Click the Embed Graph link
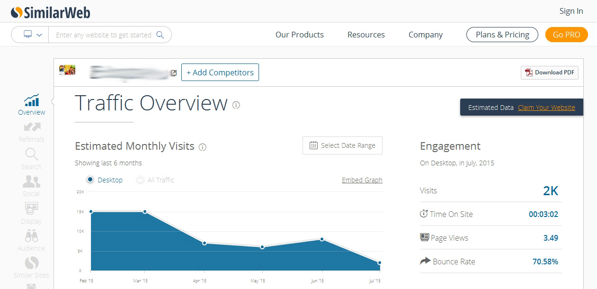Viewport: 597px width, 289px height. [362, 180]
